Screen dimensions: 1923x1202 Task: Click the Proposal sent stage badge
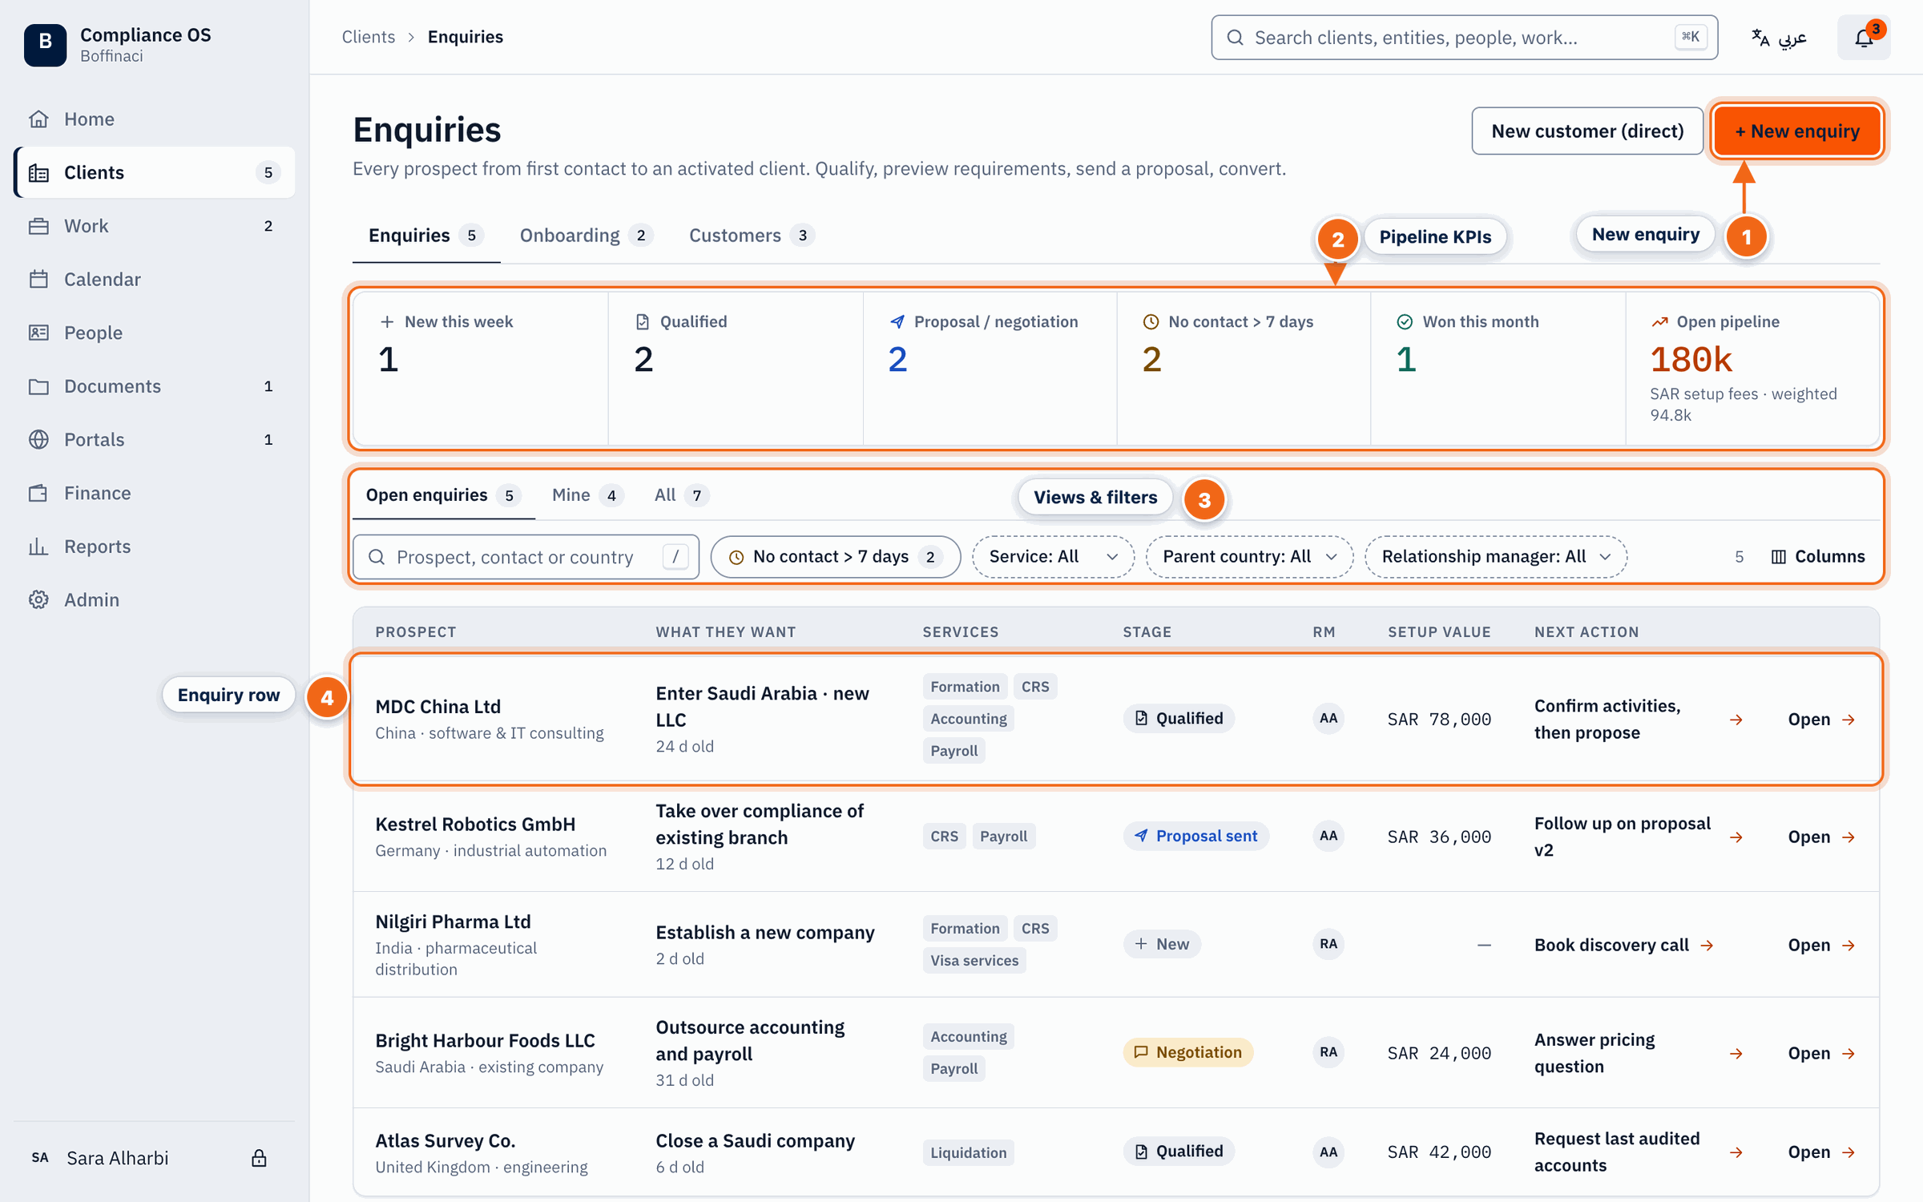pyautogui.click(x=1195, y=837)
